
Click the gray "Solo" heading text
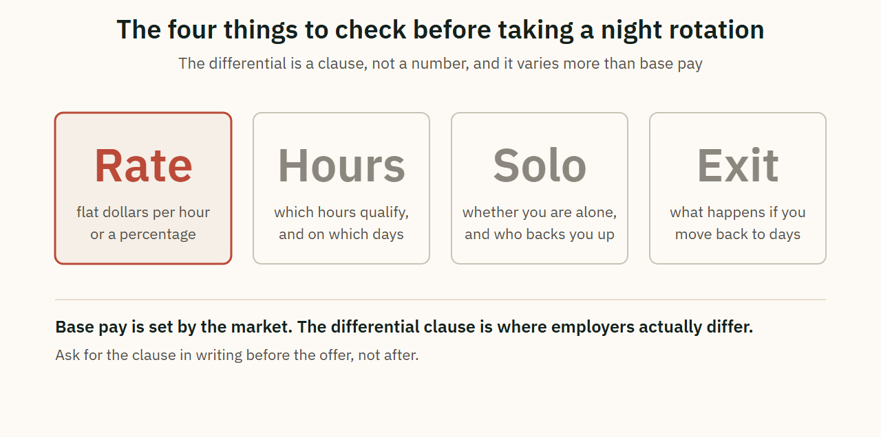click(540, 166)
